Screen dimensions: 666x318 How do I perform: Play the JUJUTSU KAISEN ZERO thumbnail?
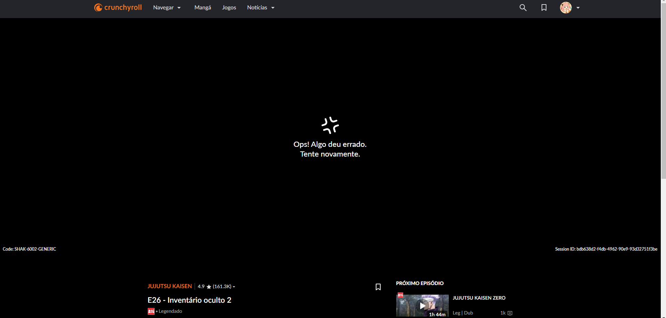pos(422,306)
